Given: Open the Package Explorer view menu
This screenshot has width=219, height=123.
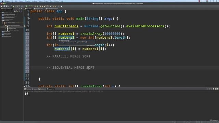Looking at the screenshot, I should pyautogui.click(x=22, y=11).
